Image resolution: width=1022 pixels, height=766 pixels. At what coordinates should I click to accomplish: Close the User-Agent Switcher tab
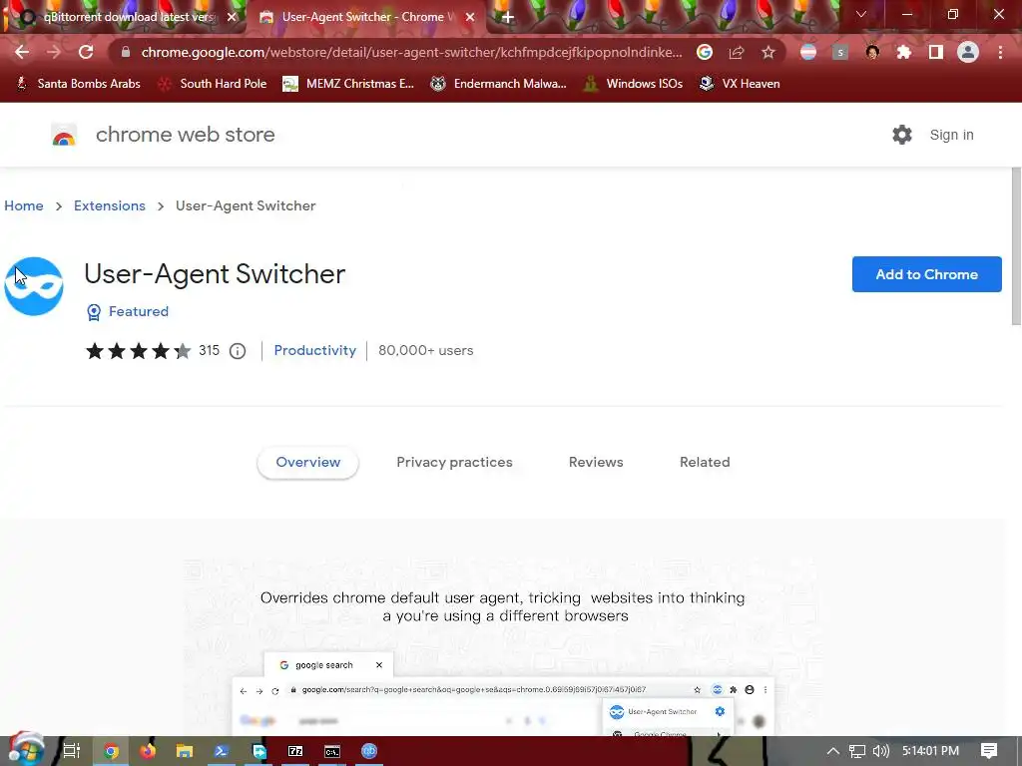(x=470, y=18)
